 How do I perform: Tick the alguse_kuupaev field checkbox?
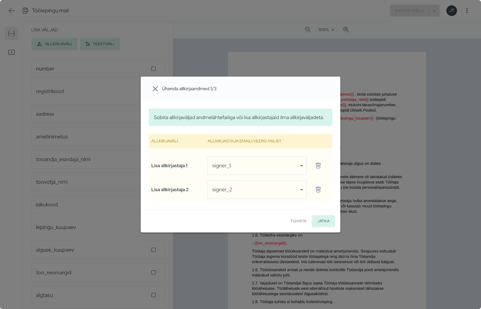point(153,250)
